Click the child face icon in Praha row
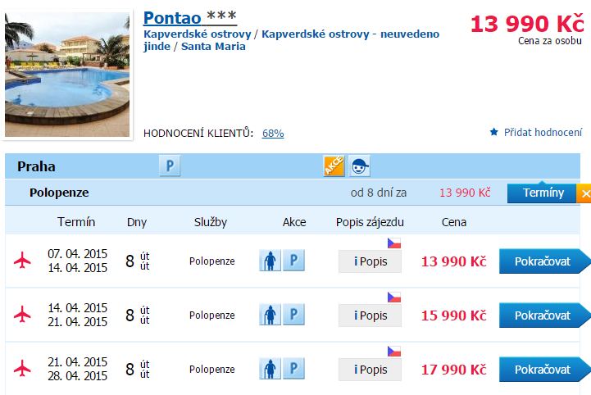The height and width of the screenshot is (395, 591). (359, 166)
